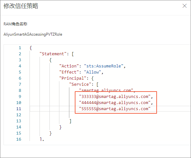Click the "Action" key on line 4
Viewport: 191px width, 158px height.
69,66
